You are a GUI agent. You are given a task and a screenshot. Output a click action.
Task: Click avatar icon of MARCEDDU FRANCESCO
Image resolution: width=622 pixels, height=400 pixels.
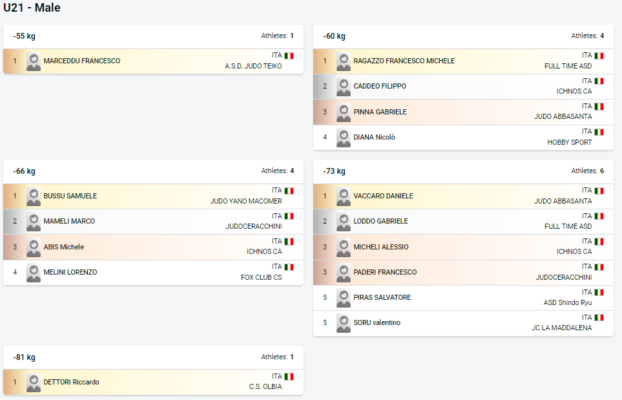34,61
